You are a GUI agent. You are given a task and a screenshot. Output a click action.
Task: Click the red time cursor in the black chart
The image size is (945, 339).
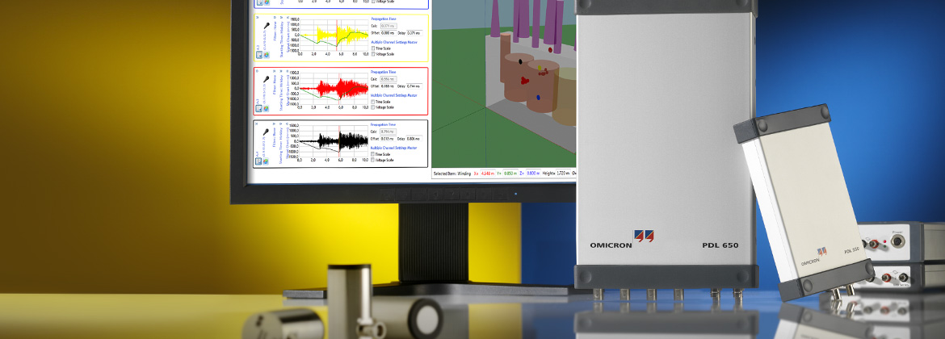point(338,141)
